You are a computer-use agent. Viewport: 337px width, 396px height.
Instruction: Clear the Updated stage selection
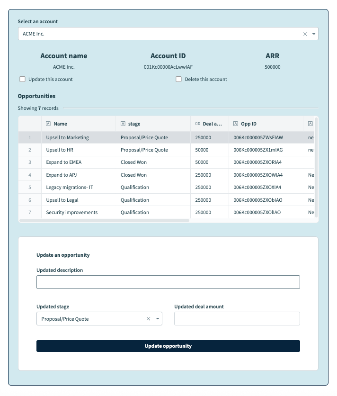(148, 319)
